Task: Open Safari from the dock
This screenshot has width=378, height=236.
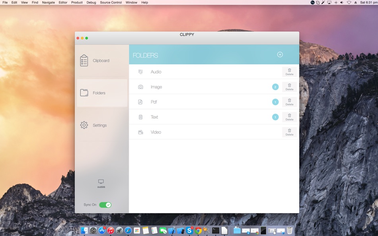Action: pyautogui.click(x=128, y=230)
